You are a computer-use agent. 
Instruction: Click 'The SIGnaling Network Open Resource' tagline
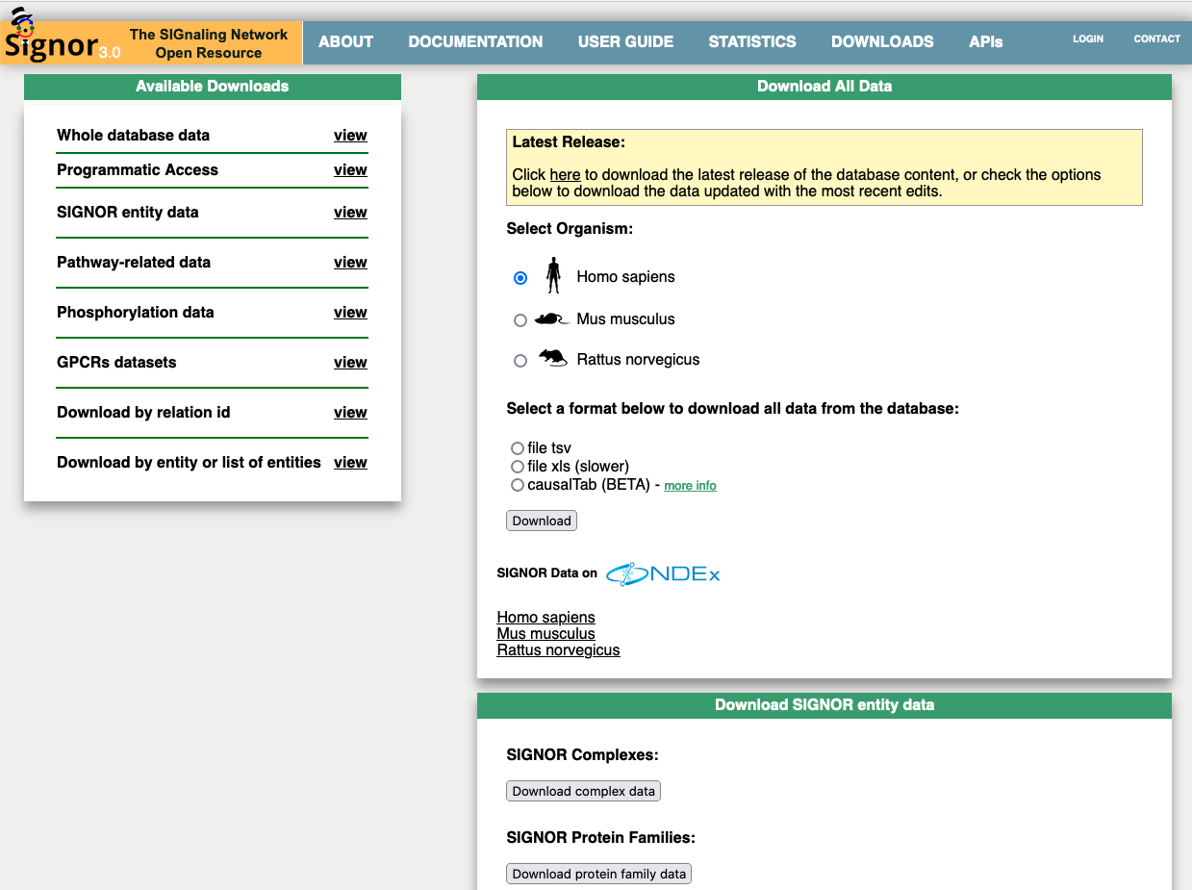[209, 43]
